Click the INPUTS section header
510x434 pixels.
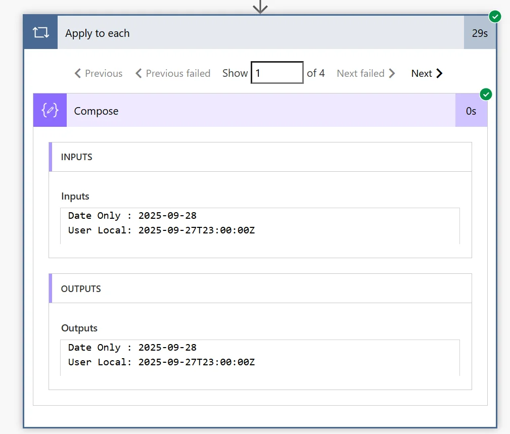[260, 157]
